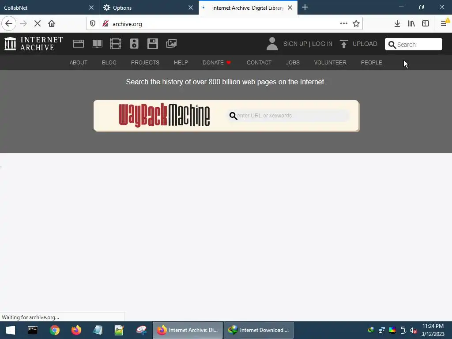Open the tracking protection shield
Image resolution: width=452 pixels, height=339 pixels.
93,24
